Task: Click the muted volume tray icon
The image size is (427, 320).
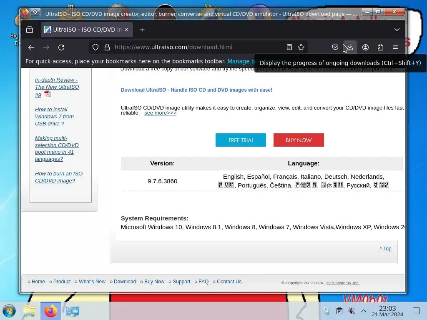Action: pyautogui.click(x=352, y=311)
